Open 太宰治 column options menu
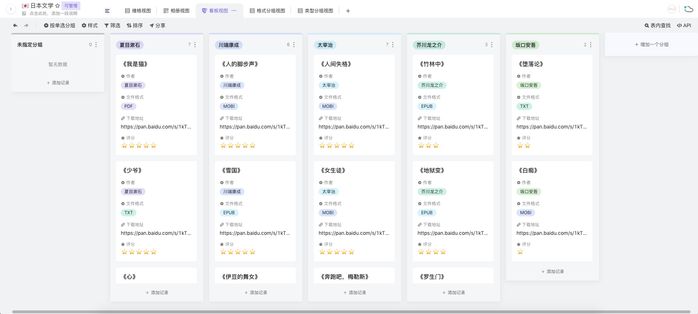The height and width of the screenshot is (314, 698). (393, 45)
